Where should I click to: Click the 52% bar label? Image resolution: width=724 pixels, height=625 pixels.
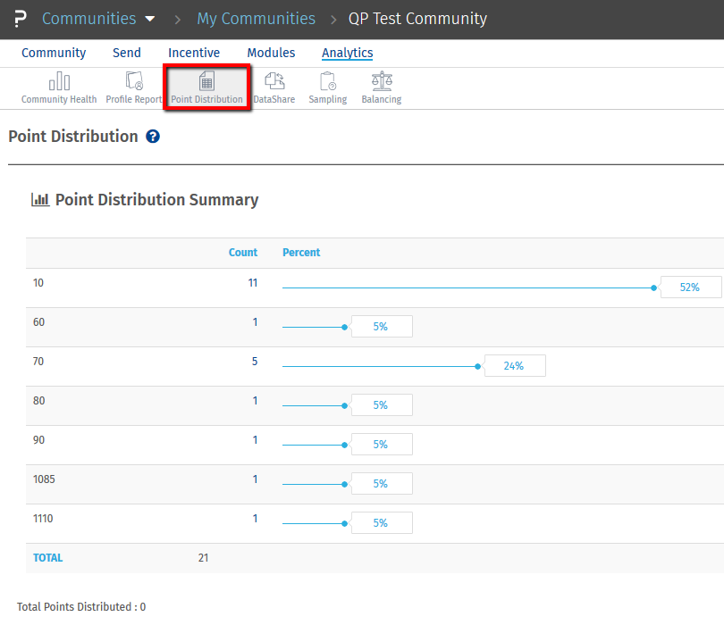pos(690,287)
